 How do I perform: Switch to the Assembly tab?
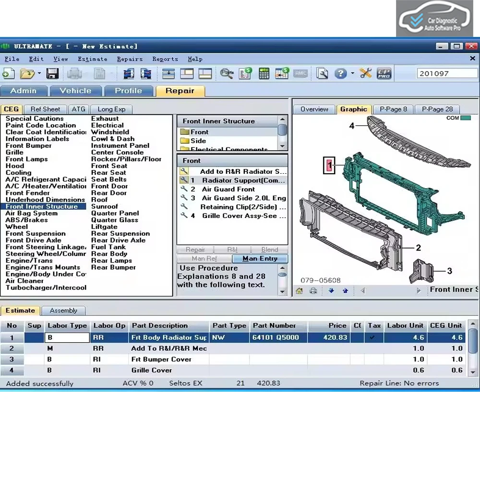63,311
